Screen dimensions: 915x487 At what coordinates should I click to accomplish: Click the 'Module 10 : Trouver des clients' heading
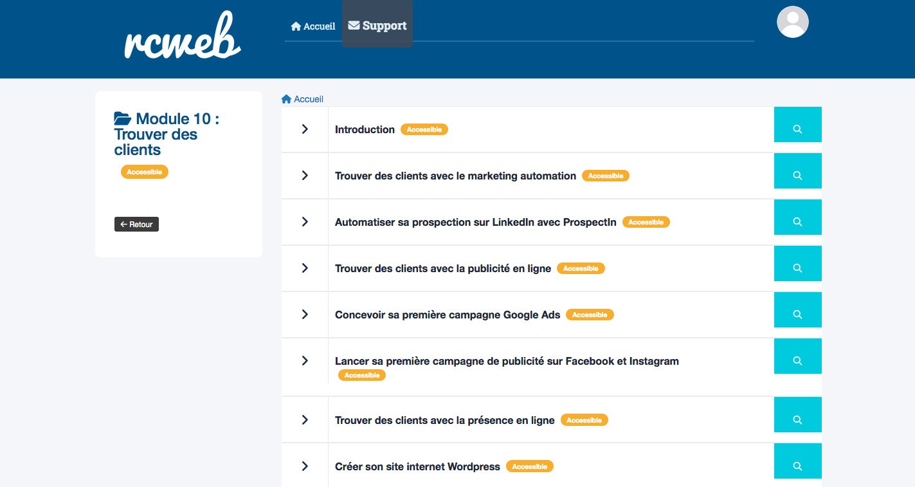pos(167,134)
